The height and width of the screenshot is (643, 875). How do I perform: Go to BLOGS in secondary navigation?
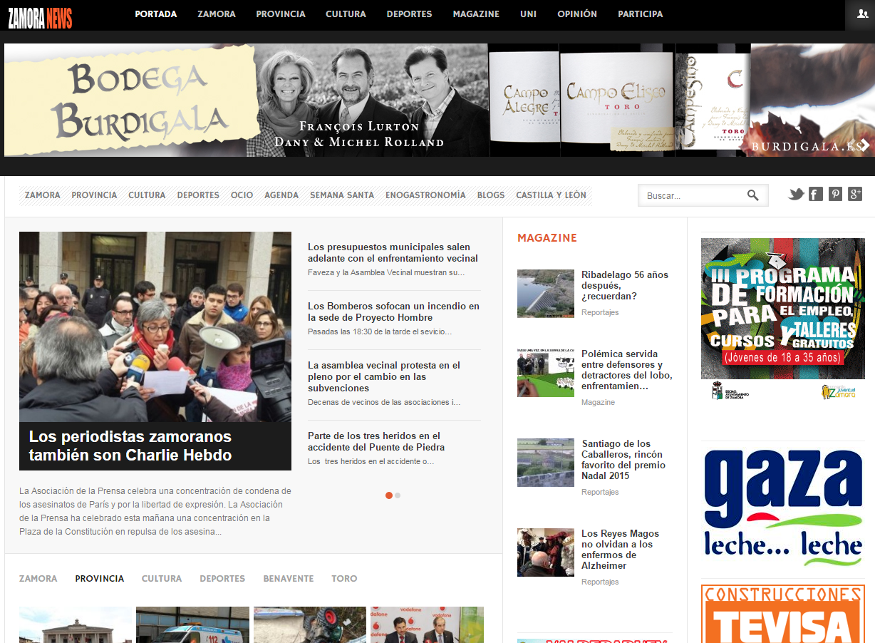[491, 195]
